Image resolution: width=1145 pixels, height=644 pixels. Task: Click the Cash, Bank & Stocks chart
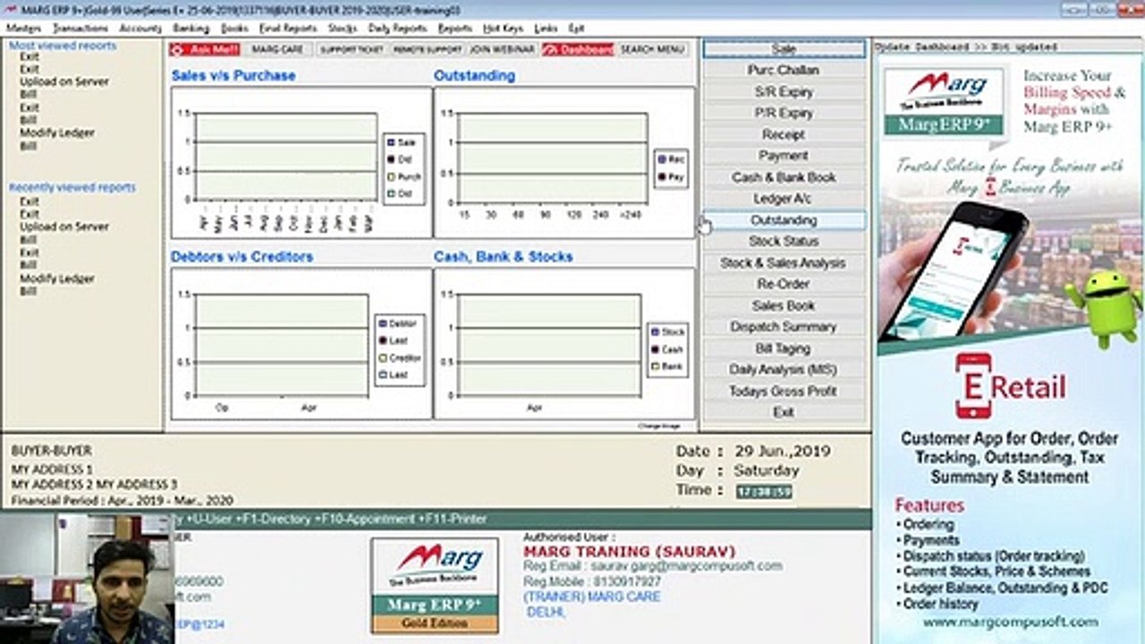[564, 343]
